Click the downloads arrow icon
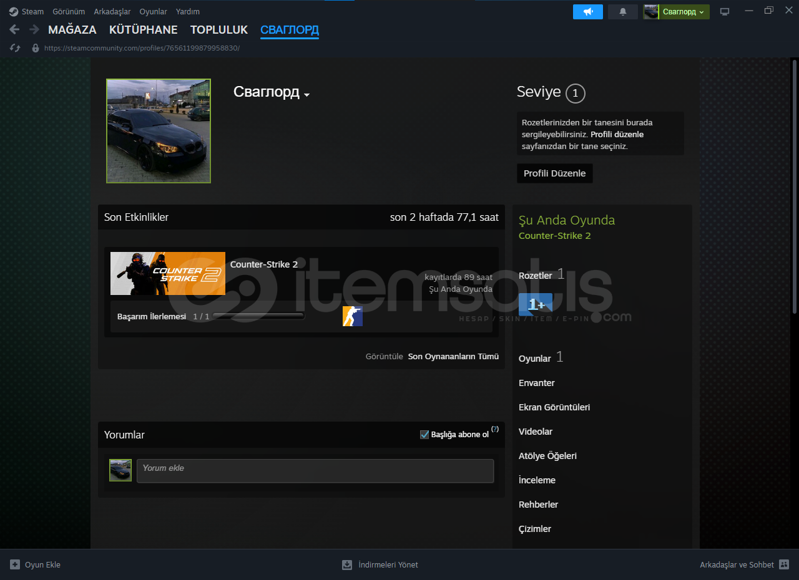The width and height of the screenshot is (799, 580). coord(347,564)
